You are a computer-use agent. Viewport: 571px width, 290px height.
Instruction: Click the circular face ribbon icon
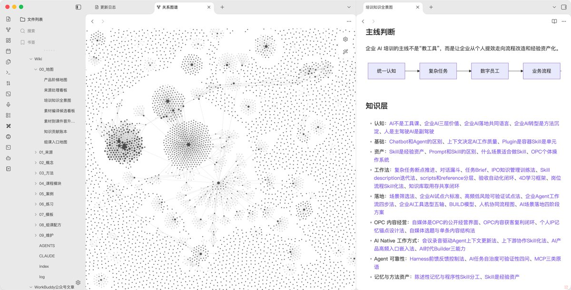(8, 136)
